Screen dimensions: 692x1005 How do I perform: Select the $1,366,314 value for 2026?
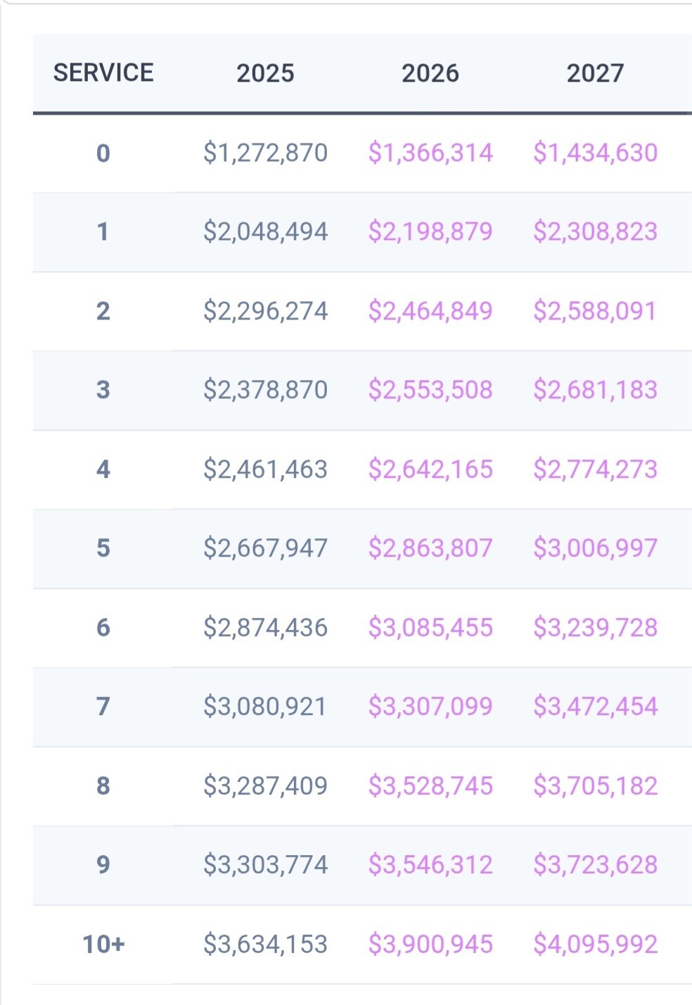tap(430, 153)
